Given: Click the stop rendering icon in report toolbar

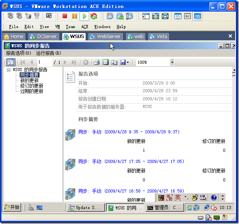Looking at the screenshot, I should pyautogui.click(x=86, y=62).
